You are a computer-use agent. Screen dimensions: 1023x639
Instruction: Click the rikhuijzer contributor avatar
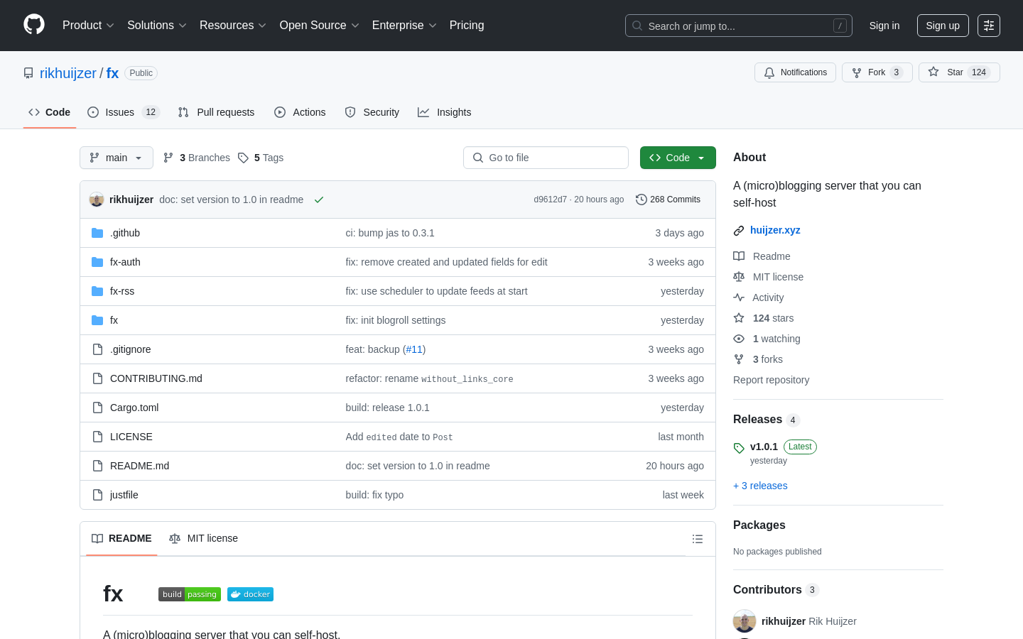[x=745, y=621]
